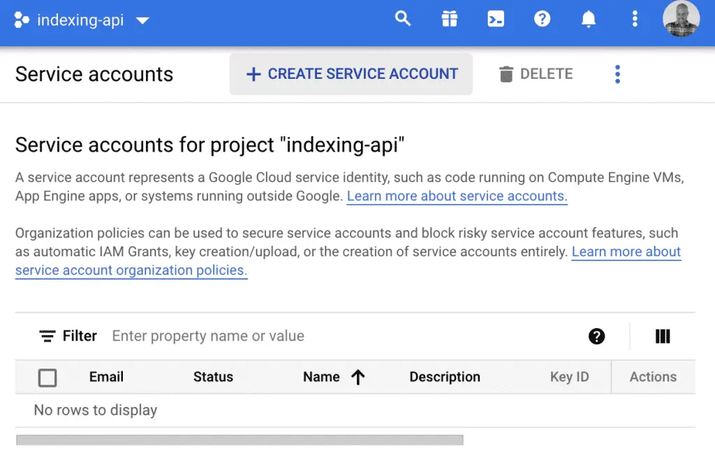Click the "No rows to display" text

tap(95, 410)
